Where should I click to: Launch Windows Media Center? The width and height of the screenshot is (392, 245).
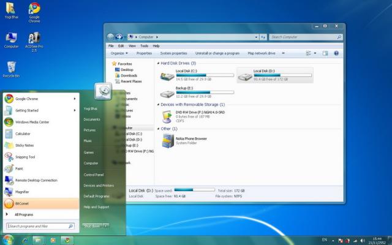pos(41,122)
